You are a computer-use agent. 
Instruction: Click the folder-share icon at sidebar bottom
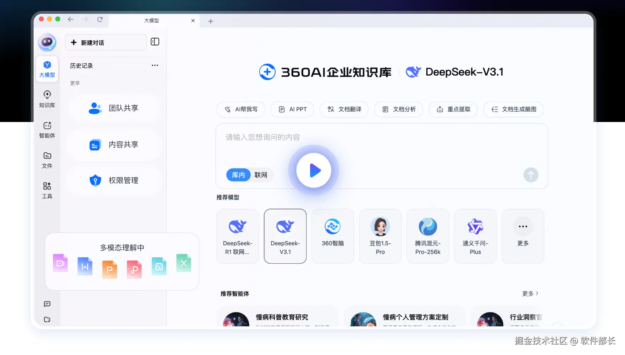point(47,319)
